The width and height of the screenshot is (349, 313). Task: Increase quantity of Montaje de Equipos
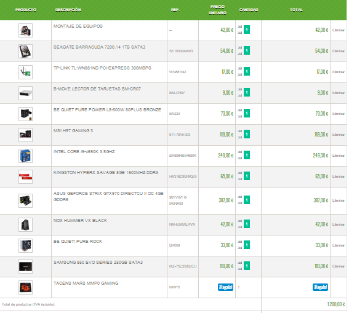(239, 26)
